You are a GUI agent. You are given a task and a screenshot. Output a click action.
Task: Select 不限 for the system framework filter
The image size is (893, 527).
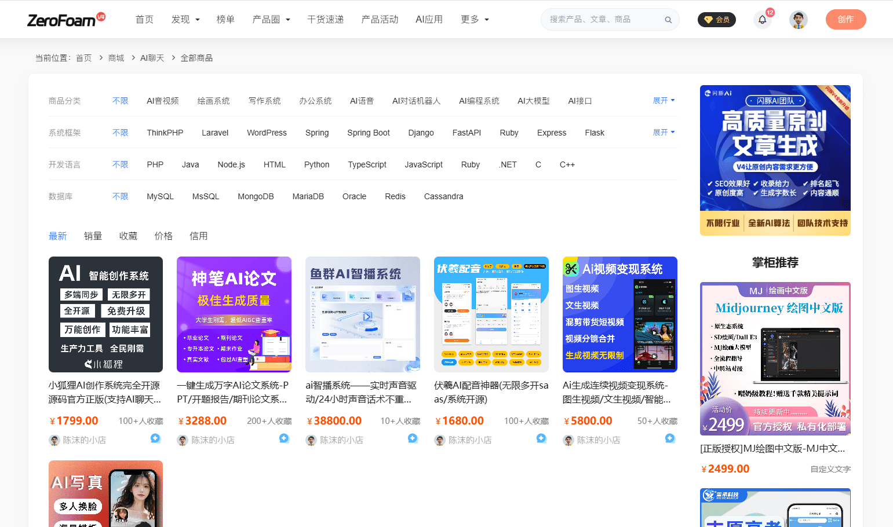click(120, 132)
